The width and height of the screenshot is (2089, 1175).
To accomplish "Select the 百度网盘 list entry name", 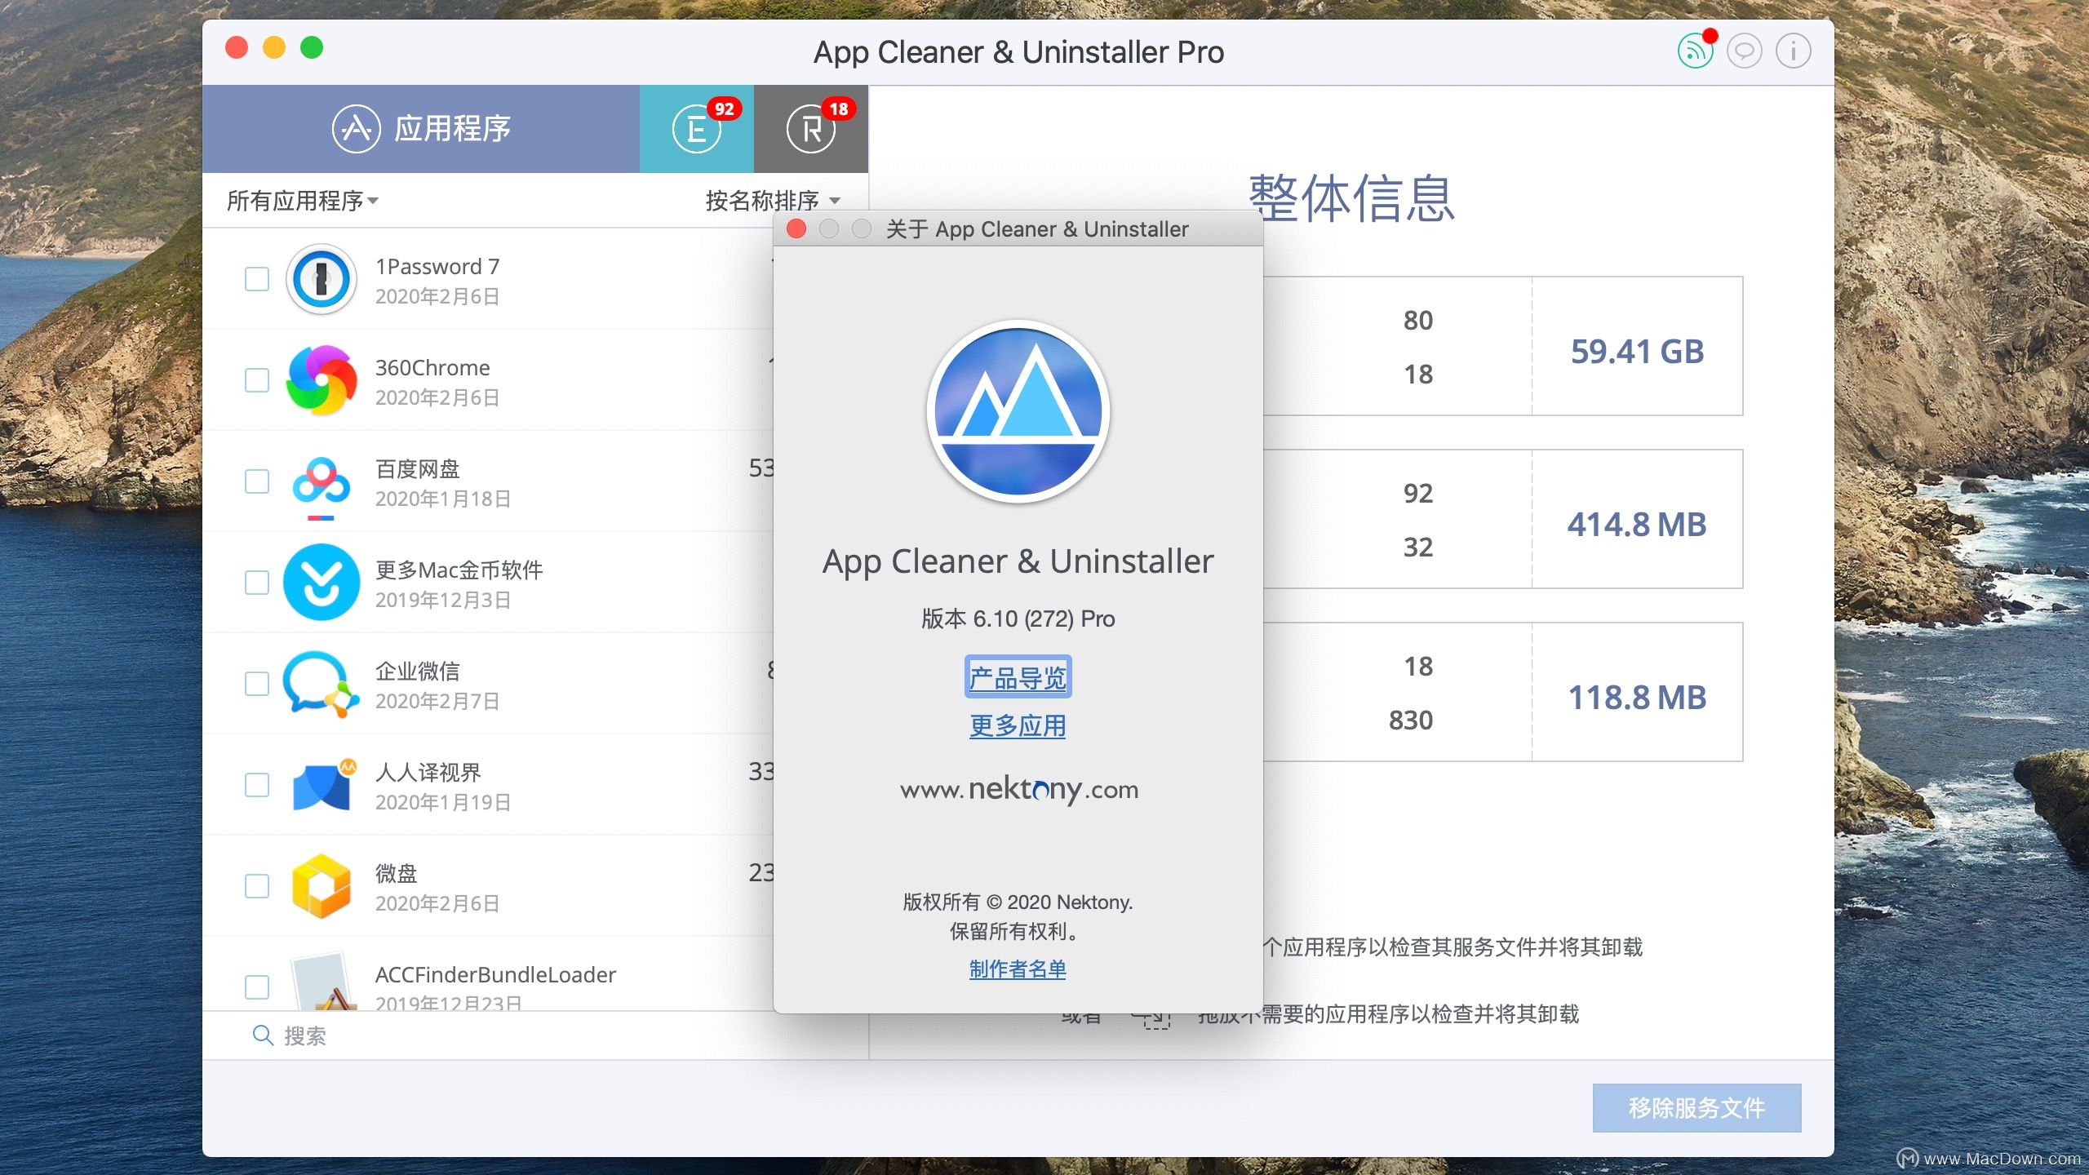I will pyautogui.click(x=418, y=469).
